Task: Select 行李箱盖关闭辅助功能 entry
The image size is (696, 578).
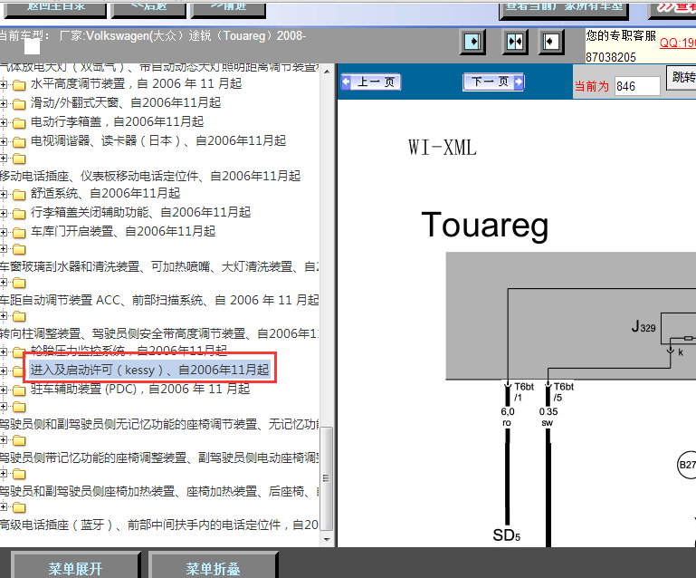Action: (140, 212)
